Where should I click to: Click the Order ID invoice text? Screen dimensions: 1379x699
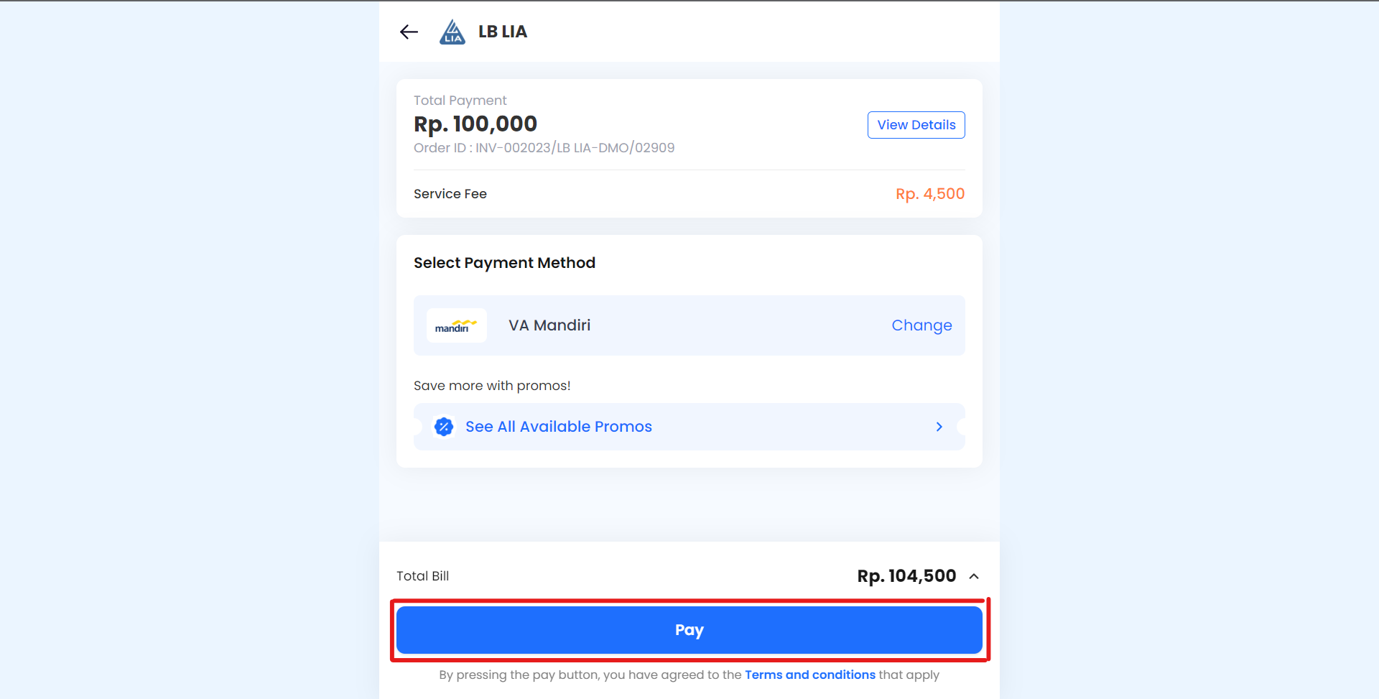(x=544, y=148)
